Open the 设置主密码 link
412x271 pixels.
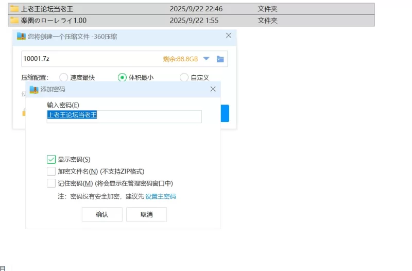161,196
